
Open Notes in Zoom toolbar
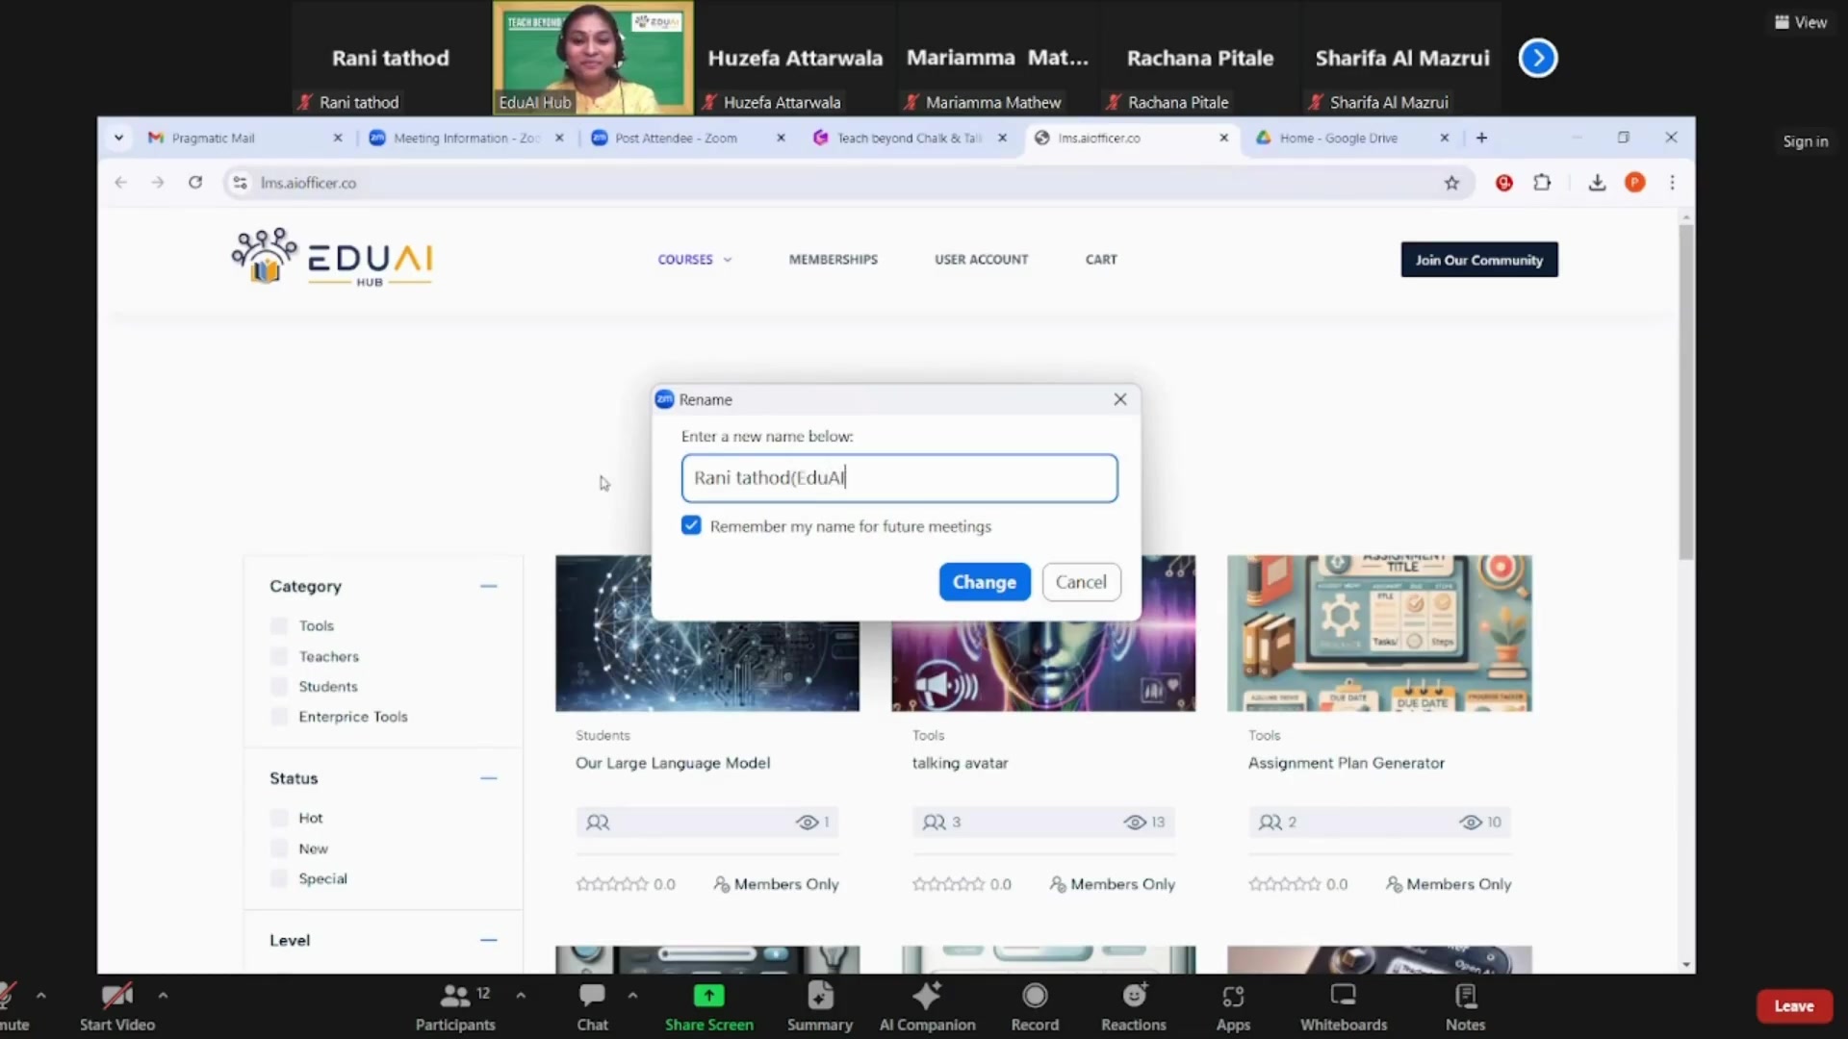point(1465,1006)
